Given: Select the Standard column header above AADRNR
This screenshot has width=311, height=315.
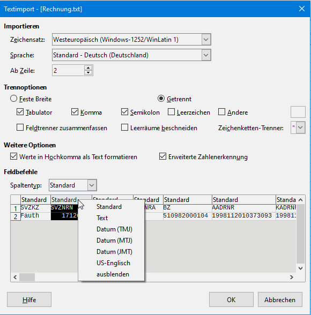Looking at the screenshot, I should click(x=244, y=200).
